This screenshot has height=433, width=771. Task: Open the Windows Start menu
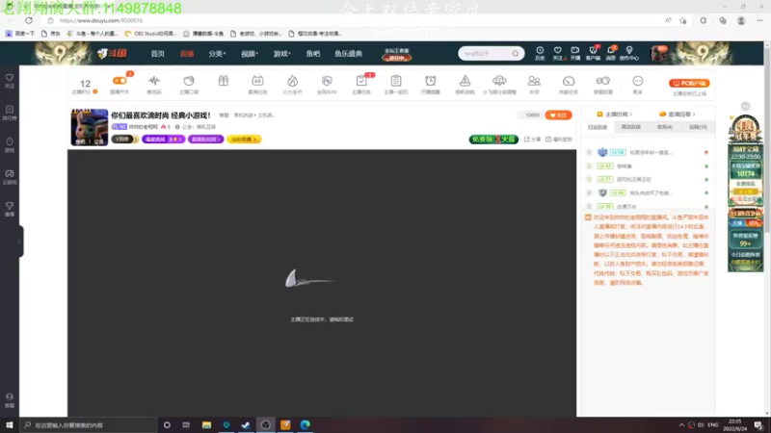pos(10,424)
